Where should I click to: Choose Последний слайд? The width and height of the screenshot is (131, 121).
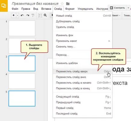pos(82,113)
